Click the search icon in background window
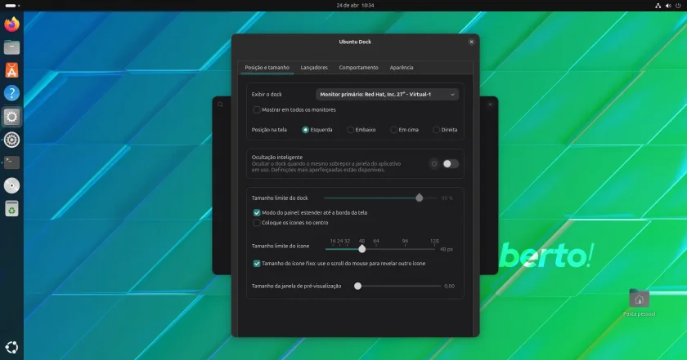 point(220,104)
